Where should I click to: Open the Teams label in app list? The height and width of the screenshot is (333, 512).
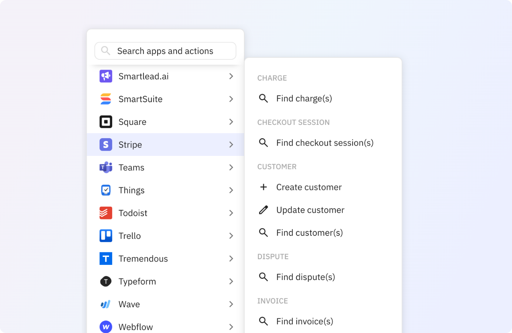[x=131, y=167]
